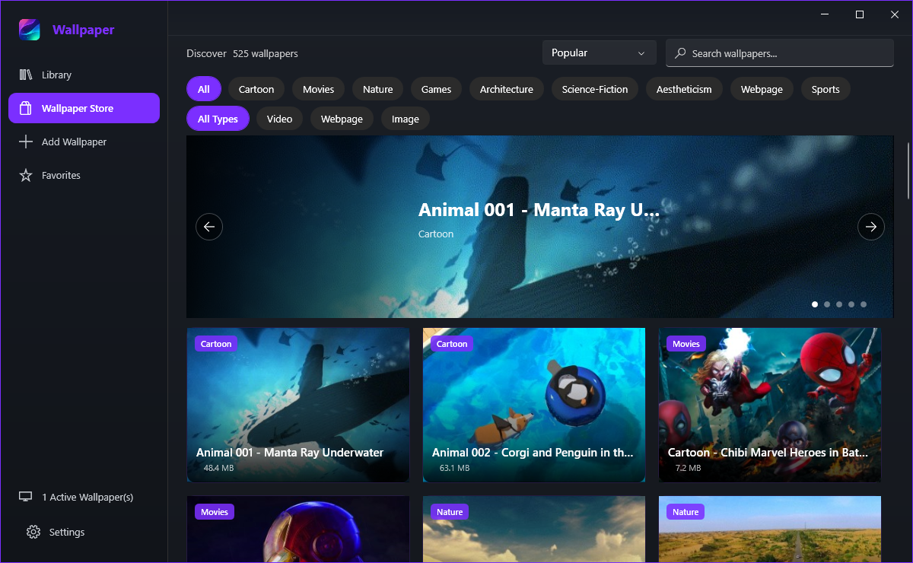This screenshot has height=563, width=913.
Task: Click the '525 wallpapers' count text
Action: 266,53
